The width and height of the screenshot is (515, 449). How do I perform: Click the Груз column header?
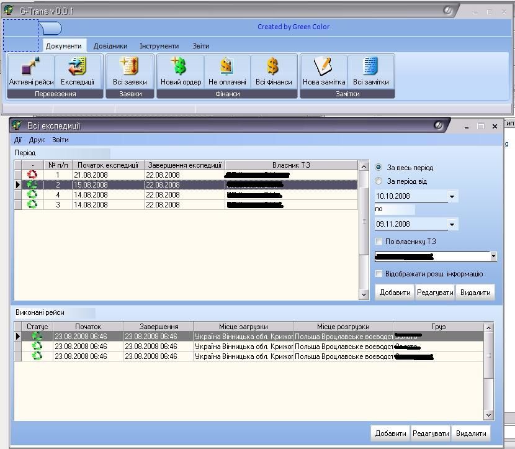click(439, 327)
